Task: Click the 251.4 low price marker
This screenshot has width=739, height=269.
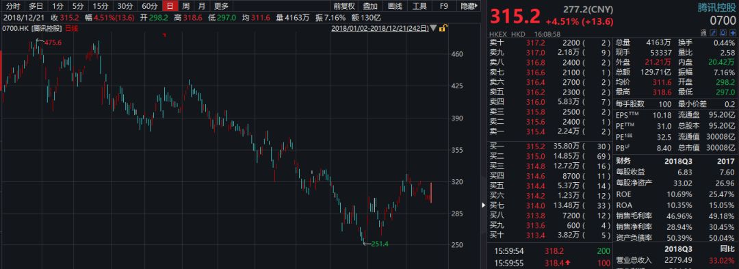Action: (x=380, y=244)
